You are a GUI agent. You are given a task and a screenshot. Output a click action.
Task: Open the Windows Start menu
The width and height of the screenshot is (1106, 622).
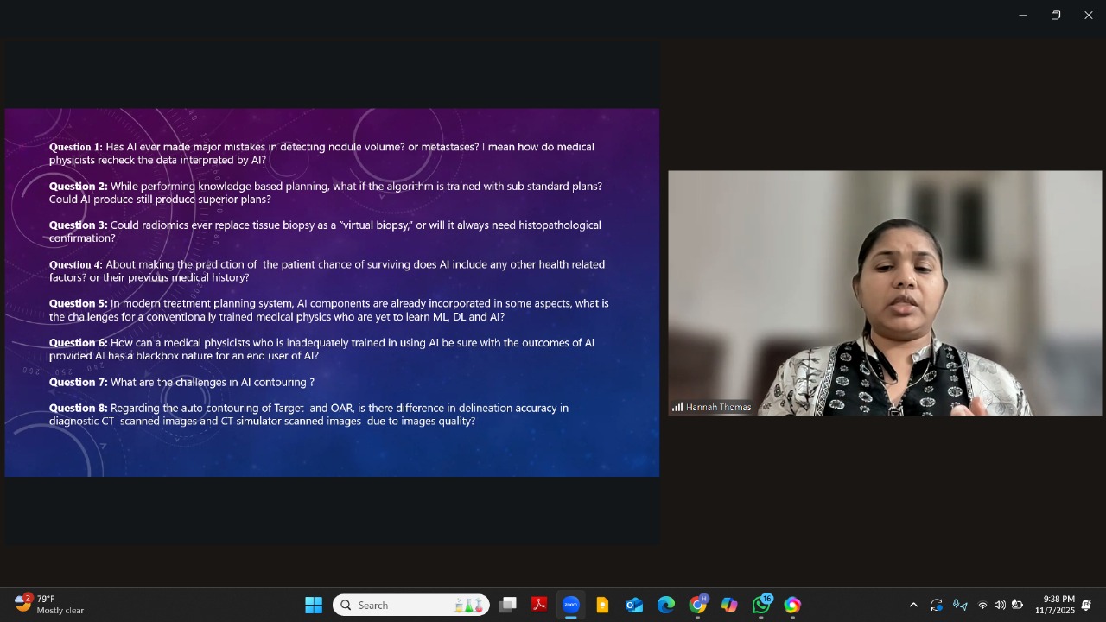pyautogui.click(x=314, y=605)
